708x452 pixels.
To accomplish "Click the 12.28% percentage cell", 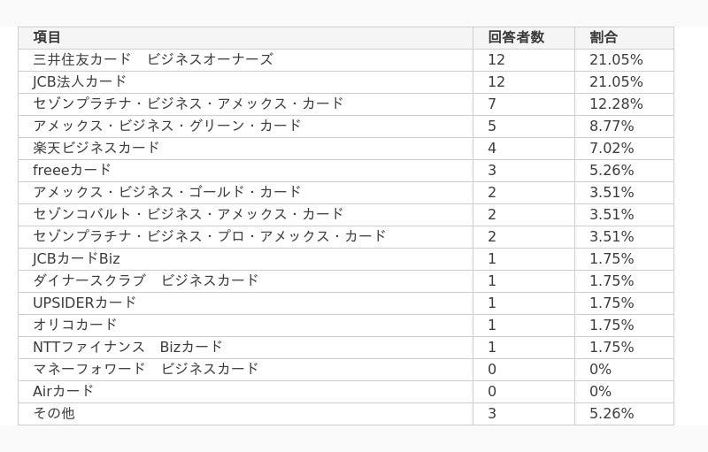I will (624, 104).
